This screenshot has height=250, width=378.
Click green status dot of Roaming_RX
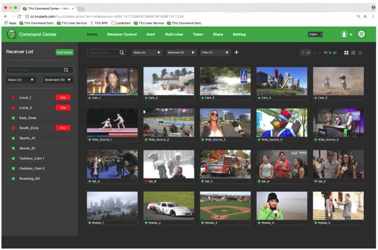click(13, 178)
